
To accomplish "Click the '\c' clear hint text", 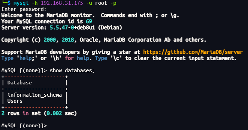I will coord(116,58).
